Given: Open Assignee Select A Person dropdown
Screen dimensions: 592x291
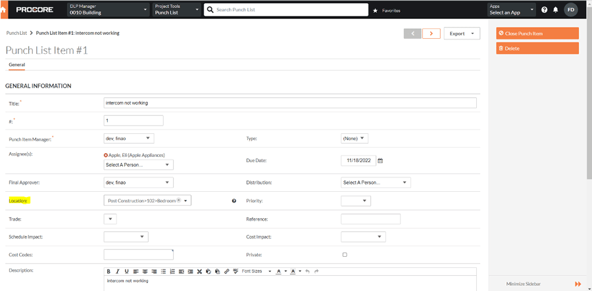Looking at the screenshot, I should point(139,165).
